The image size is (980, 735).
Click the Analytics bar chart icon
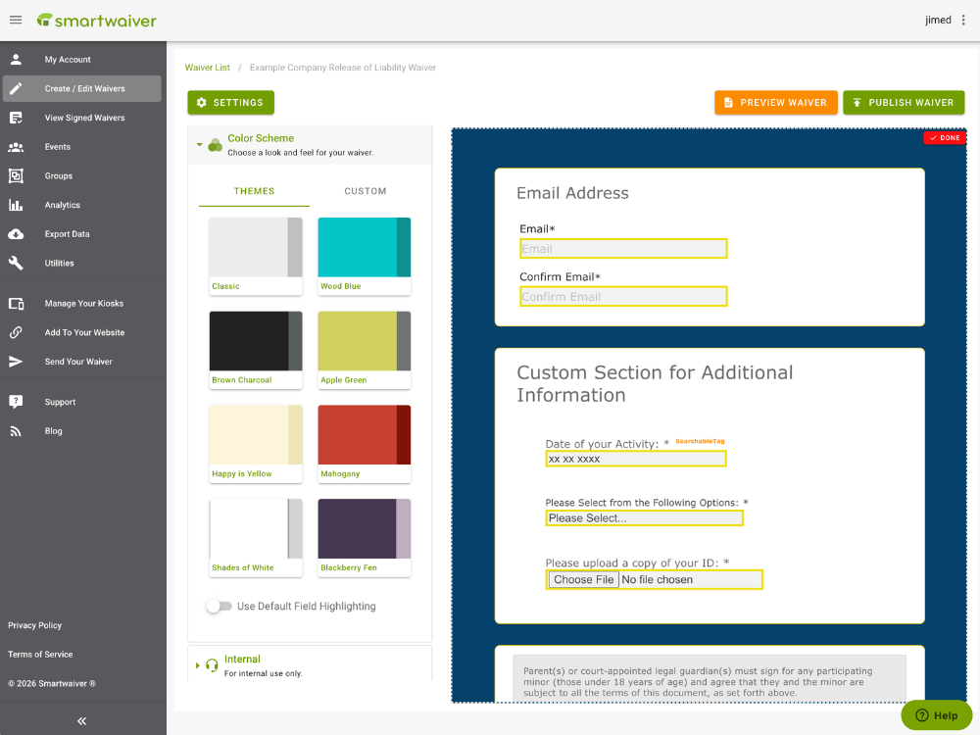[x=16, y=205]
